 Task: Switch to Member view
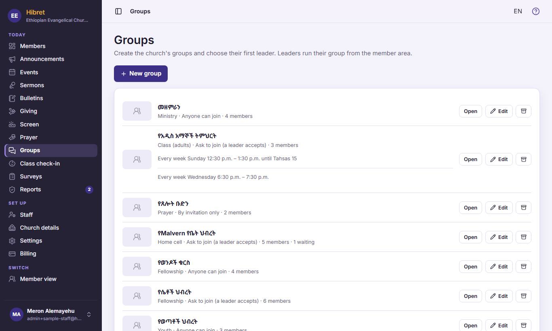tap(51, 279)
